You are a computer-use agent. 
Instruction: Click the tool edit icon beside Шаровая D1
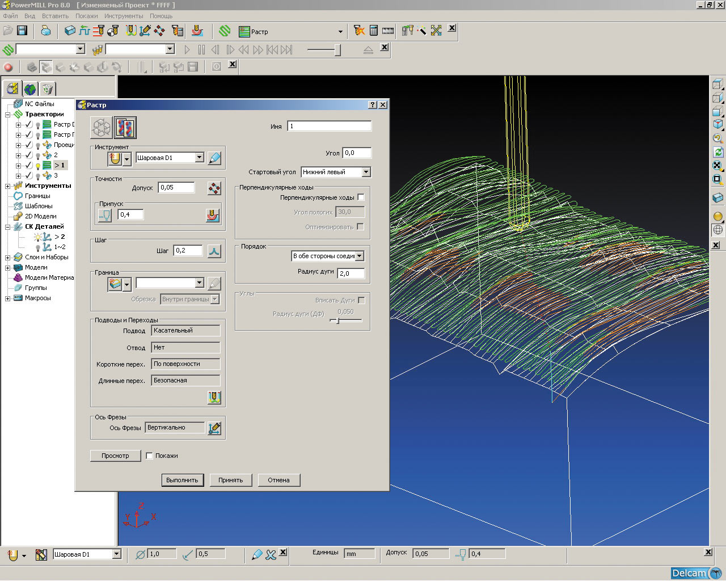[214, 158]
